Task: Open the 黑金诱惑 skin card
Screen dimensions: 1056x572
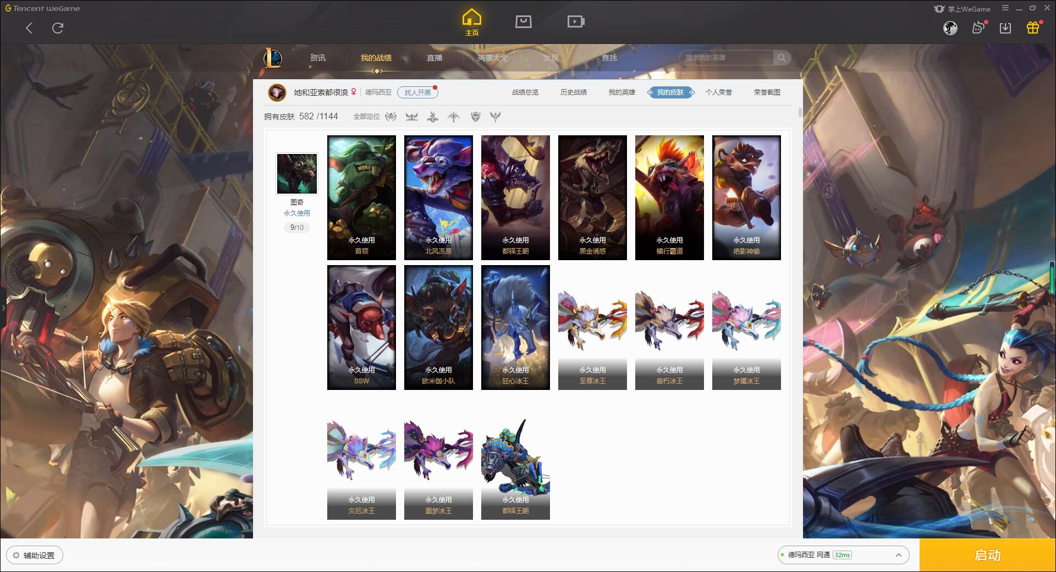Action: coord(592,197)
